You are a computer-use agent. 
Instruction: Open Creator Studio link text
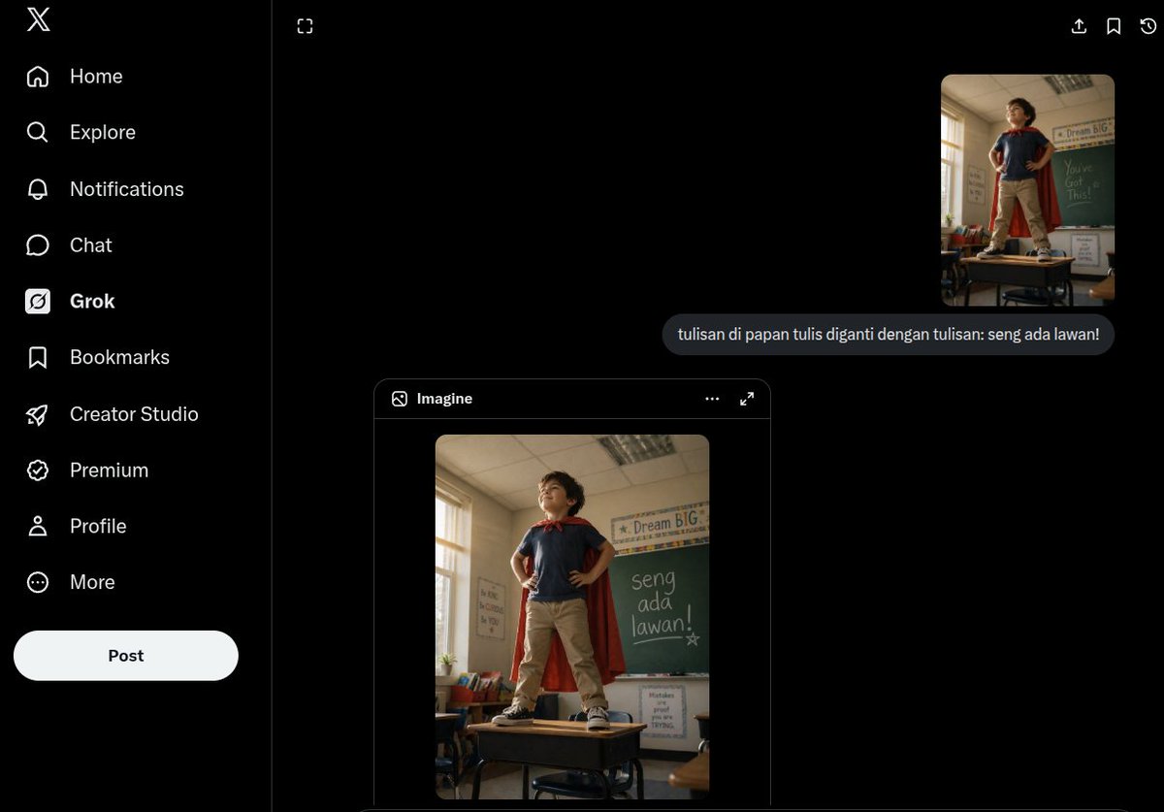[134, 414]
